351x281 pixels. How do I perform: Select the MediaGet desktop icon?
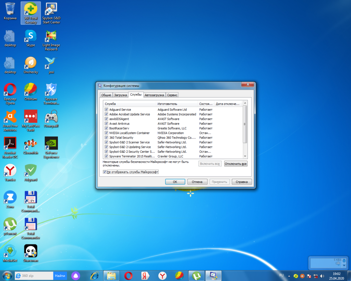click(10, 253)
